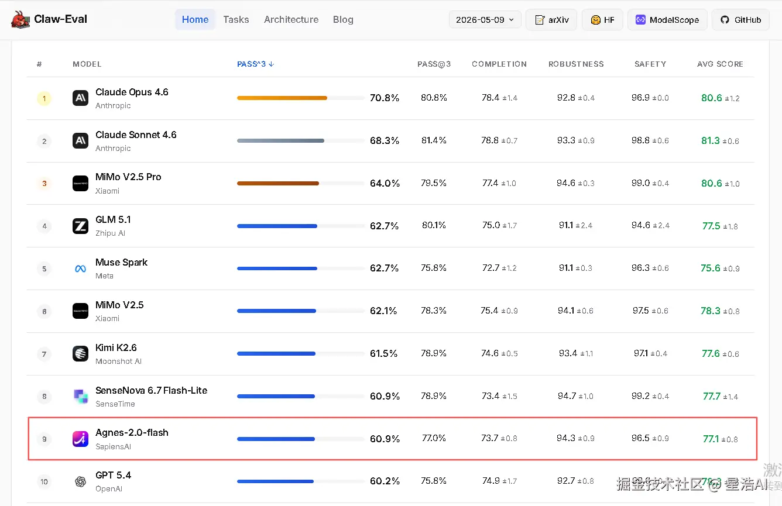The height and width of the screenshot is (506, 782).
Task: Click the MODEL column header
Action: 87,64
